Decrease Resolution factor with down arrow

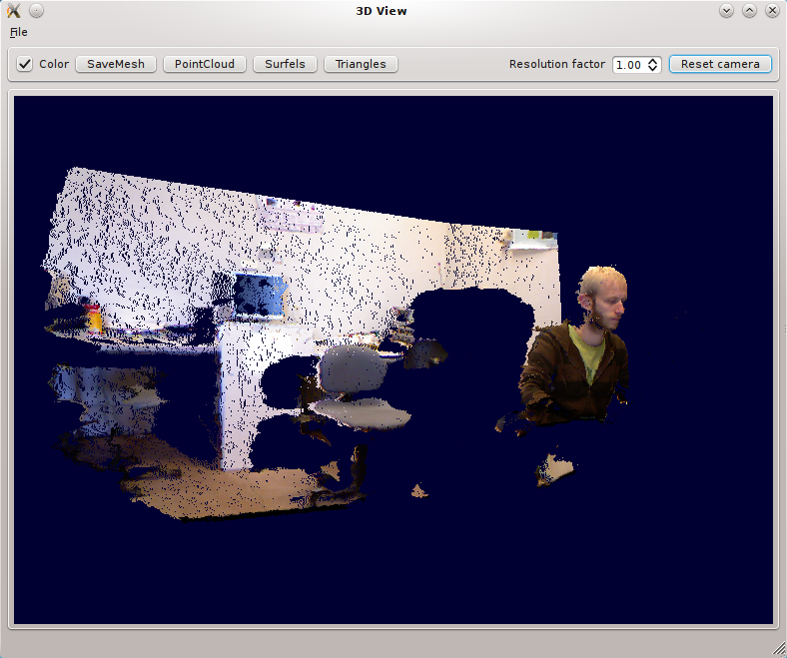pos(652,69)
